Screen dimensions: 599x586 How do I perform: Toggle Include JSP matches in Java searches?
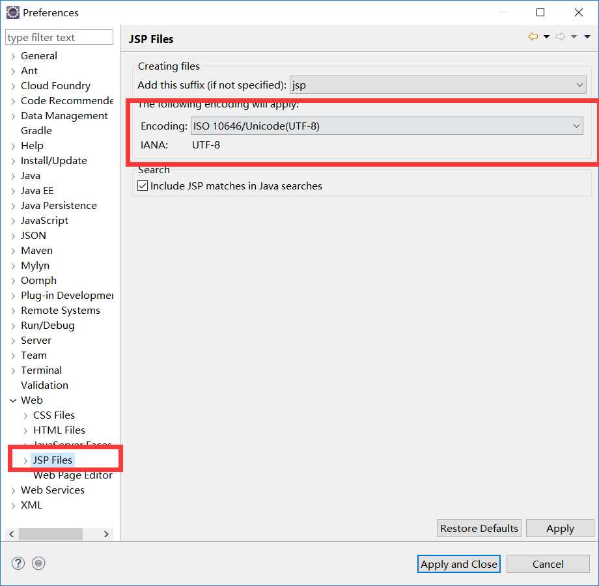coord(143,186)
